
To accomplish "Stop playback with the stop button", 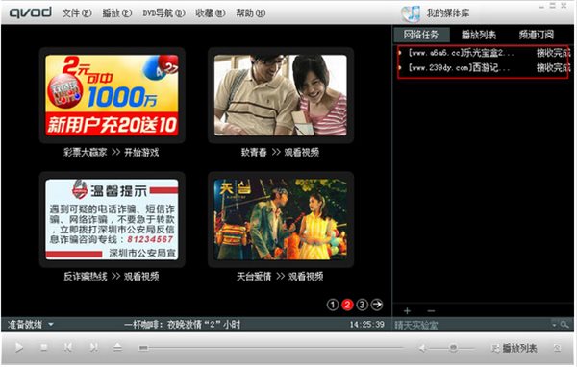I will [x=44, y=347].
